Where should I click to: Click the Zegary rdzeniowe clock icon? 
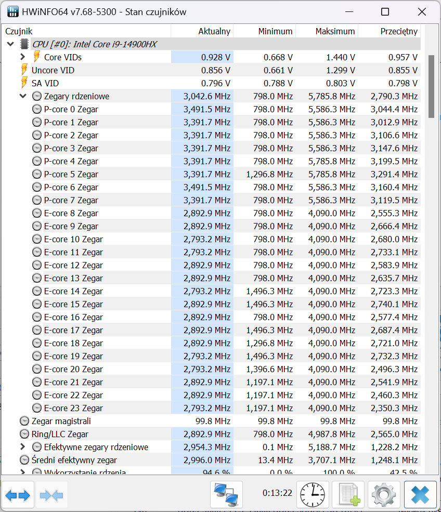click(x=37, y=96)
